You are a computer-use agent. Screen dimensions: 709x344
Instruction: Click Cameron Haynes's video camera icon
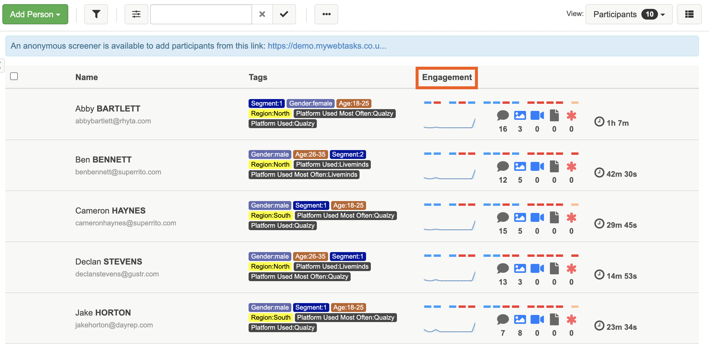point(537,217)
